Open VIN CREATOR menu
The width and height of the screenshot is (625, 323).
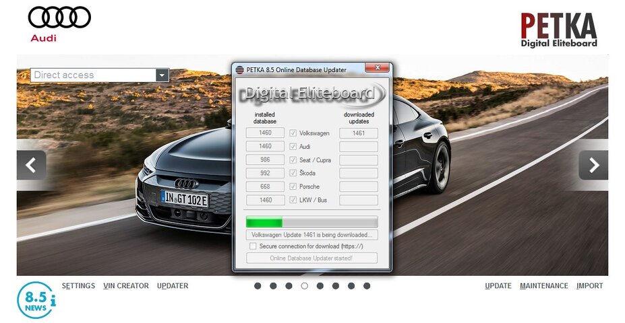(126, 285)
